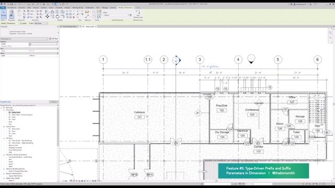The image size is (335, 188).
Task: Toggle the Leader checkbox in options bar
Action: [x=21, y=23]
